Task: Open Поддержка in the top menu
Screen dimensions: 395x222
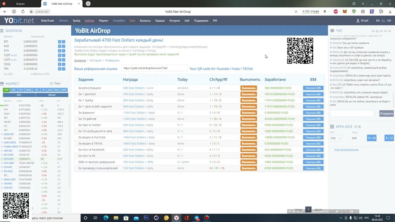Action: point(201,21)
